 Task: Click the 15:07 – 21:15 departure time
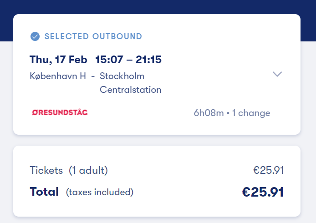point(128,60)
